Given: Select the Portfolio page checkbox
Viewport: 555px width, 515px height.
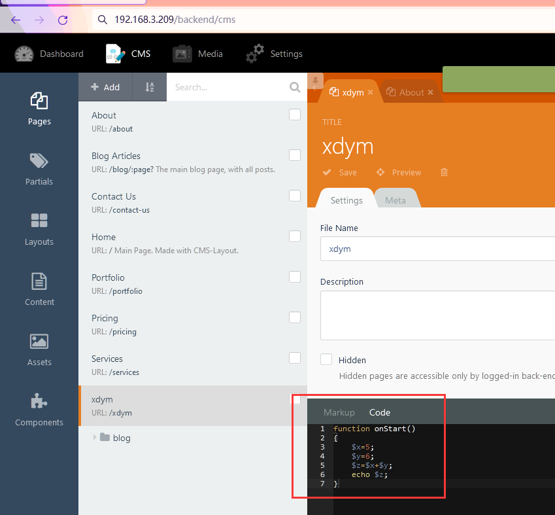Looking at the screenshot, I should click(295, 277).
